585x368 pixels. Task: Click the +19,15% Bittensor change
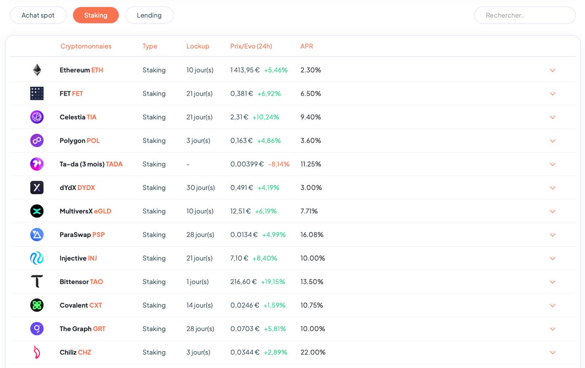pos(273,282)
